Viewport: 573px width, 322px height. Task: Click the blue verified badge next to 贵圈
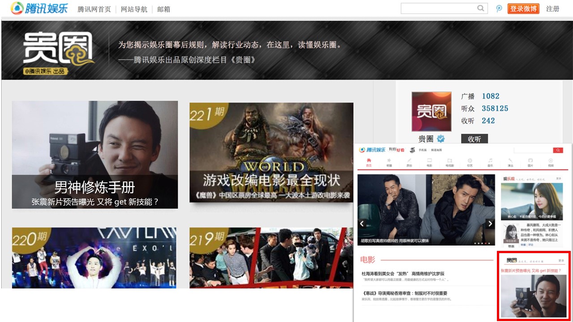pyautogui.click(x=441, y=138)
